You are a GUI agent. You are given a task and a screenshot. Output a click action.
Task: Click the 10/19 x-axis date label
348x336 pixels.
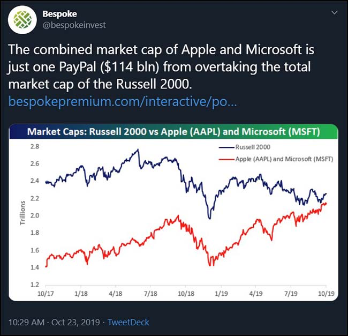coord(326,293)
